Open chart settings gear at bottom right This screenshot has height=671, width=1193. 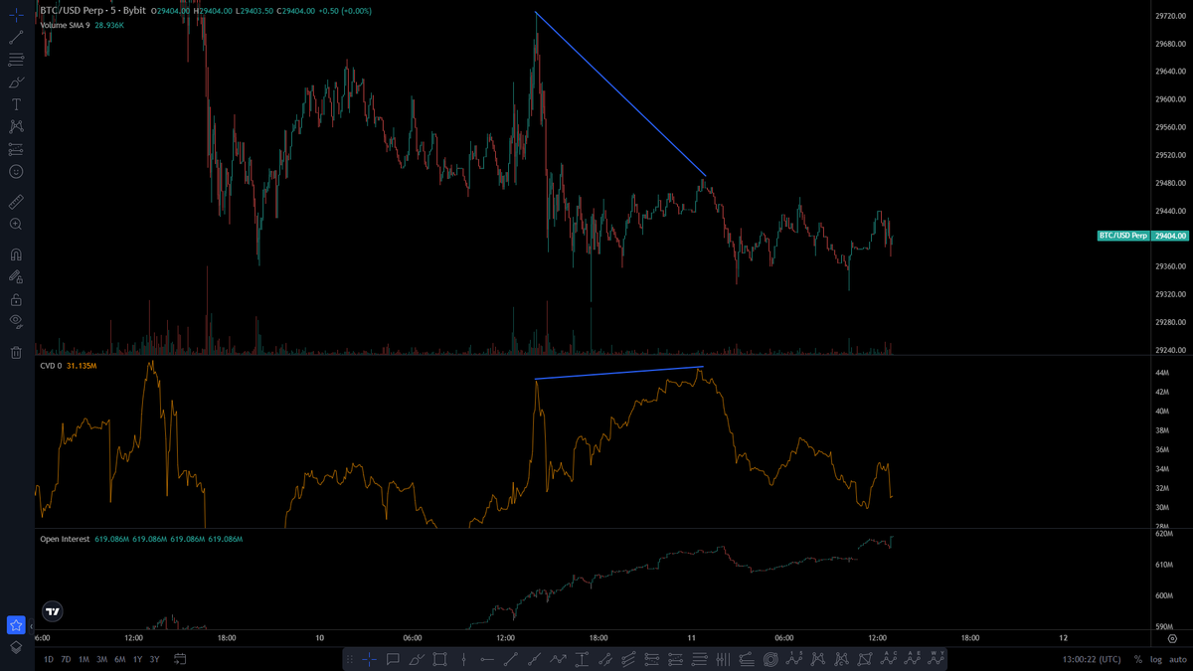1172,638
